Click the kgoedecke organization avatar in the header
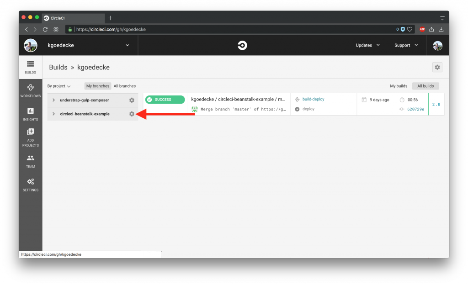 (31, 45)
